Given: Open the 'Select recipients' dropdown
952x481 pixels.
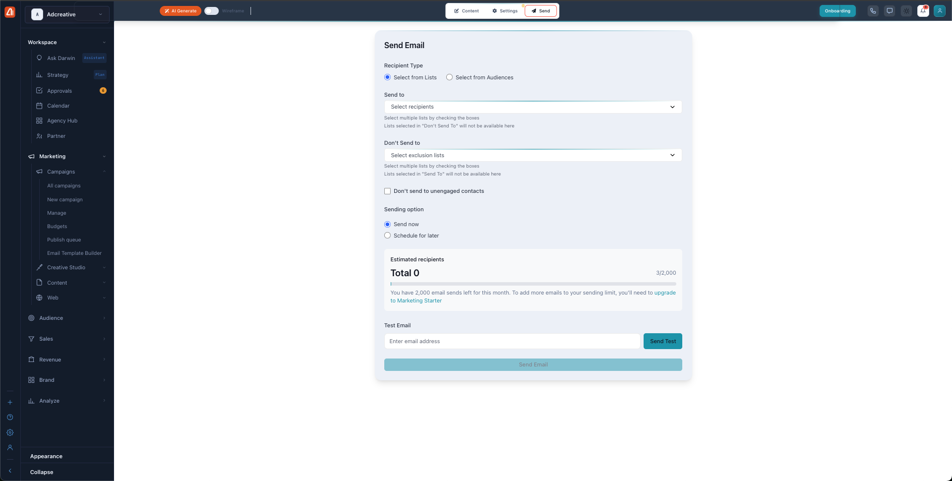Looking at the screenshot, I should (533, 107).
